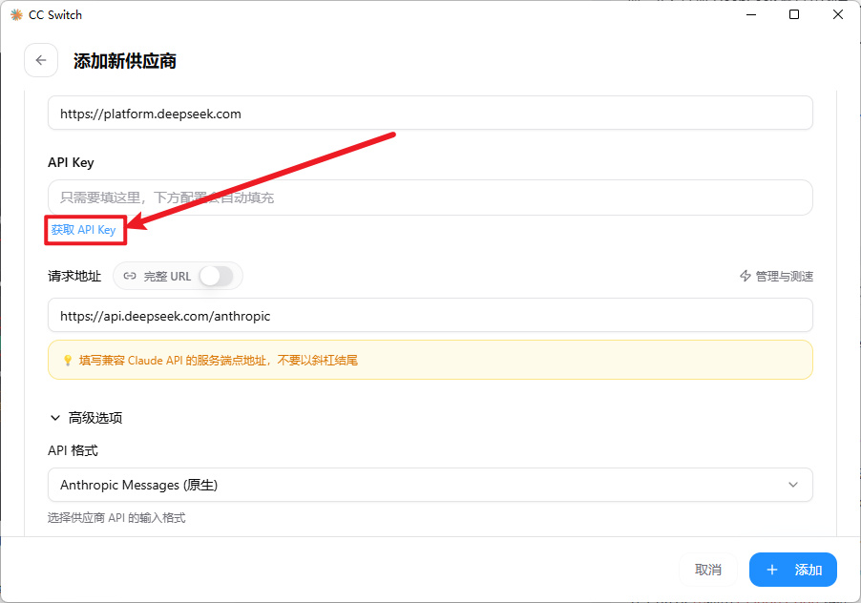
Task: Maximize the CC Switch window
Action: coord(794,15)
